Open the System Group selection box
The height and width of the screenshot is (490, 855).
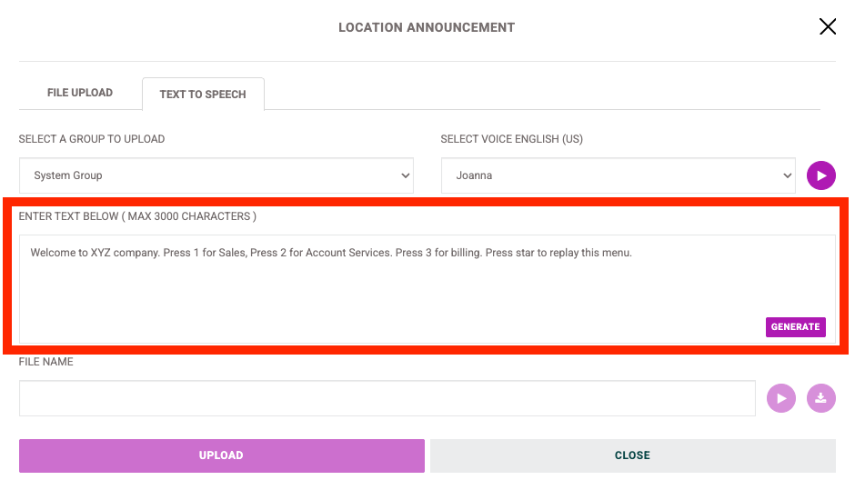coord(216,175)
